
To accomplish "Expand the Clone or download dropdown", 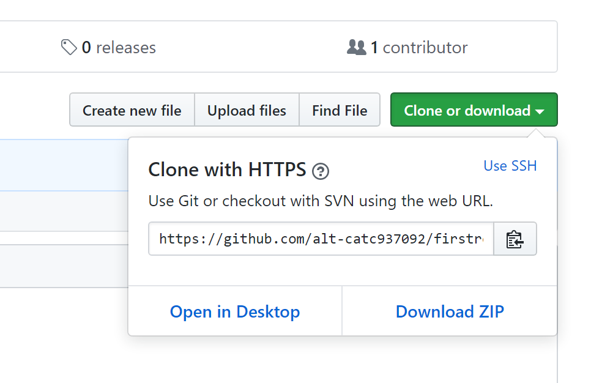I will [x=474, y=110].
